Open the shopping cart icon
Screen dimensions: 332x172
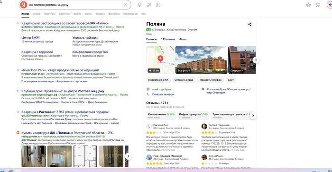318,5
